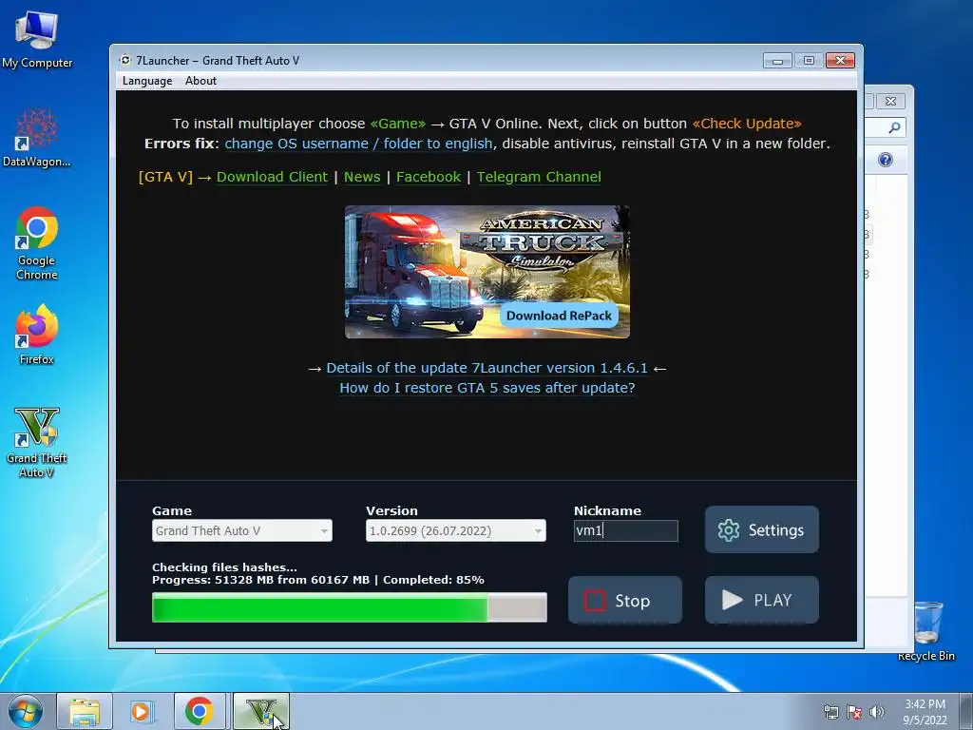Viewport: 973px width, 730px height.
Task: Open Google Chrome desktop shortcut
Action: coord(37,243)
